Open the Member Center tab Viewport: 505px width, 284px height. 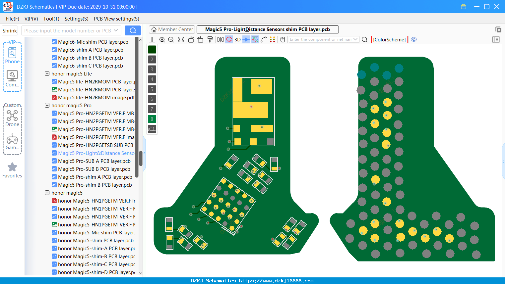tap(172, 29)
